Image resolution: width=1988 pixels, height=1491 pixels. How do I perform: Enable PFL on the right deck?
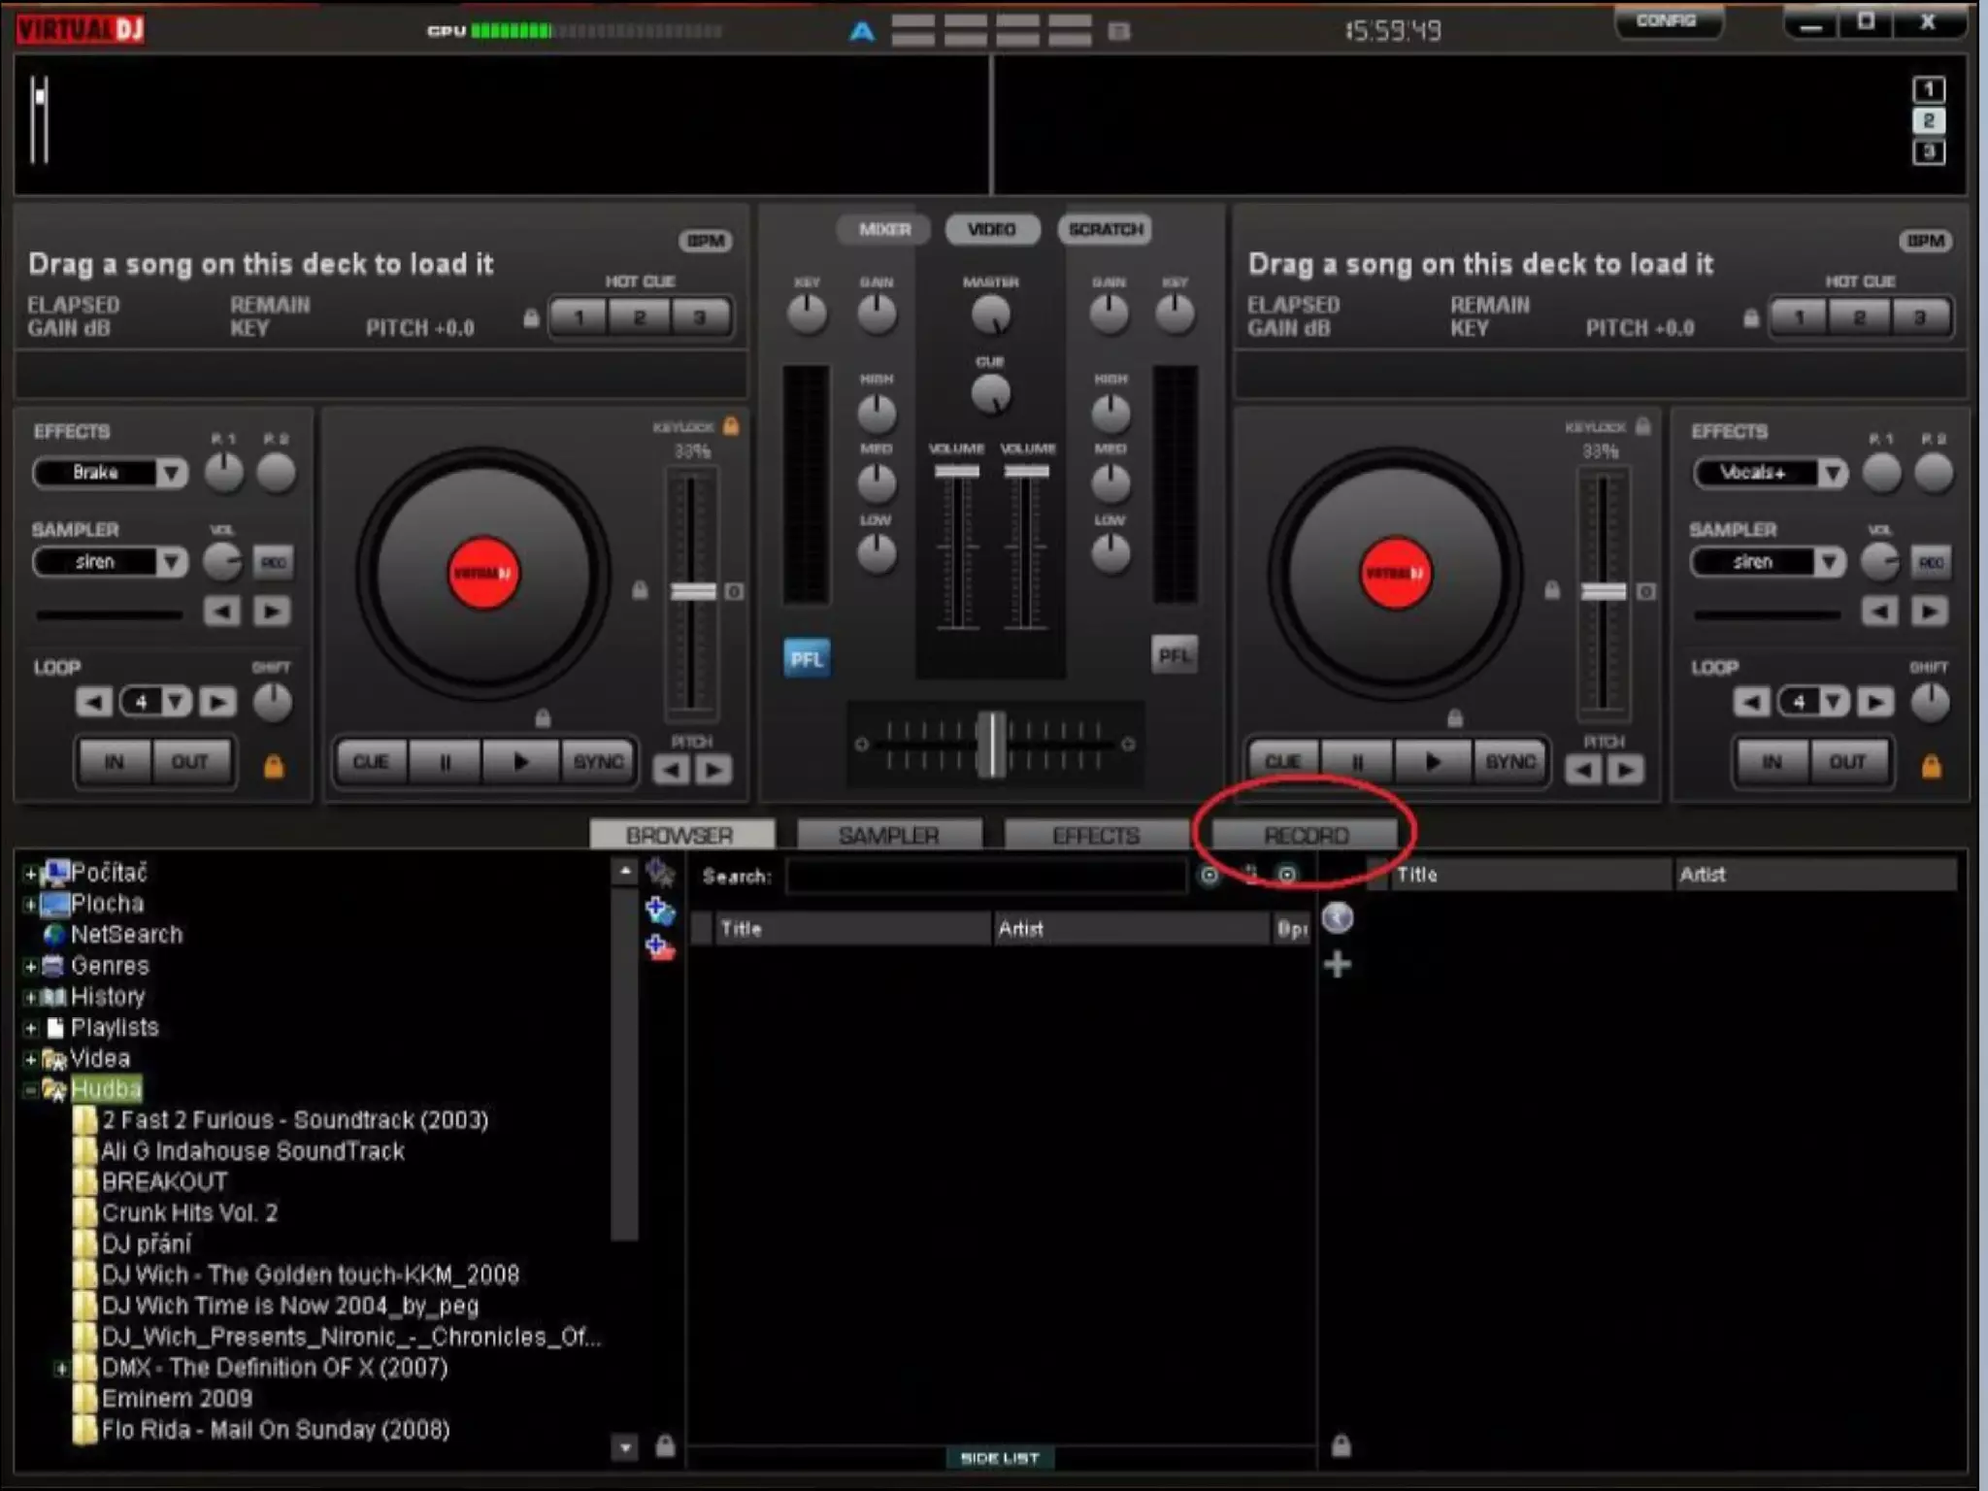(x=1174, y=656)
